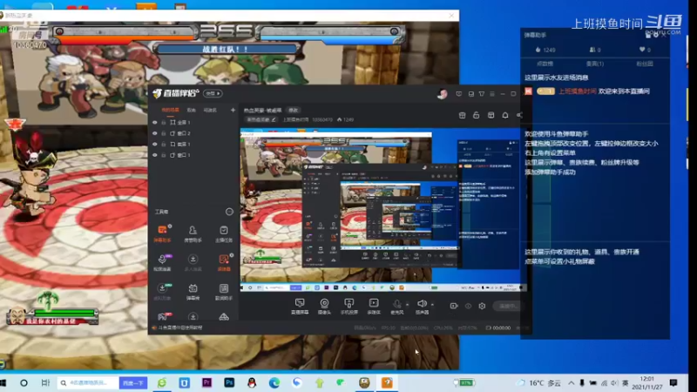Toggle lock on 窗口 2 source
This screenshot has height=392, width=697.
[164, 133]
